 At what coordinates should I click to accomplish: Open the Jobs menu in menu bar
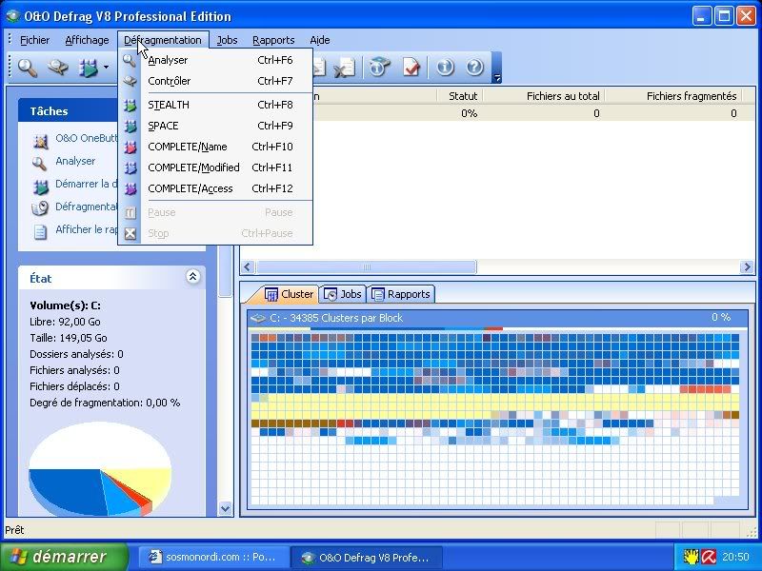pos(227,40)
